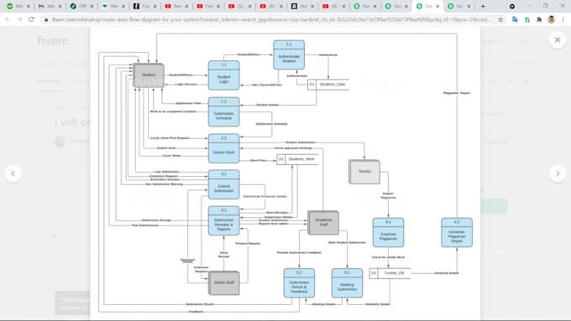Switch to the Gmail Inbox tab
The image size is (571, 321).
point(50,6)
